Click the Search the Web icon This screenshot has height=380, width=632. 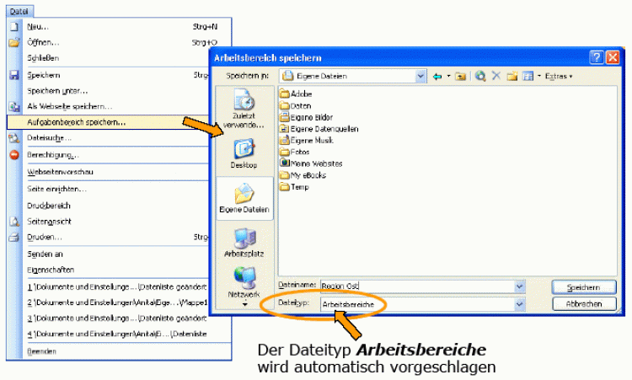(x=480, y=77)
